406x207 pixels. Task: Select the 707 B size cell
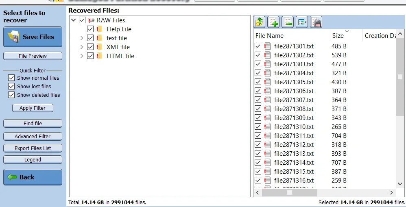pyautogui.click(x=339, y=163)
